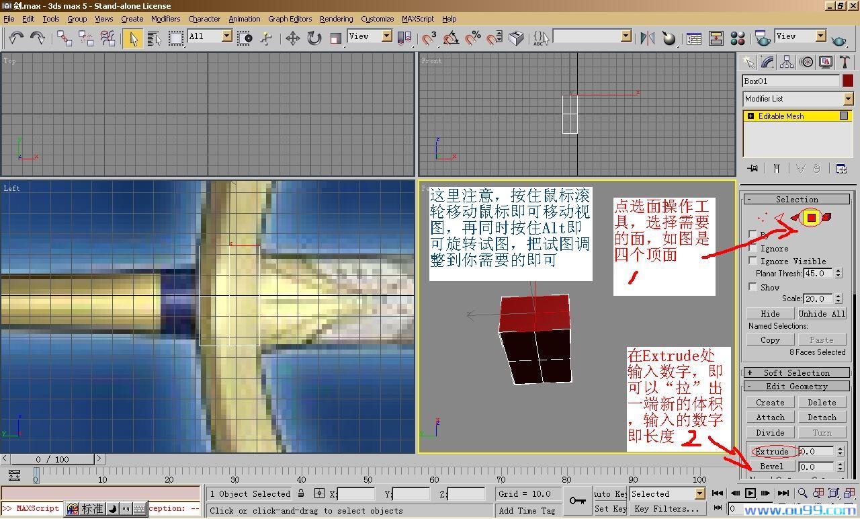The image size is (860, 519).
Task: Toggle Window/Crossing selection mode icon
Action: click(245, 38)
